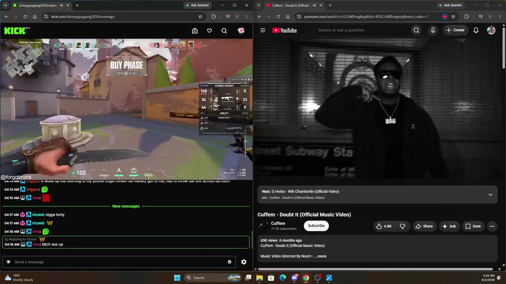
Task: Mute the YouTube tab audio
Action: click(314, 6)
